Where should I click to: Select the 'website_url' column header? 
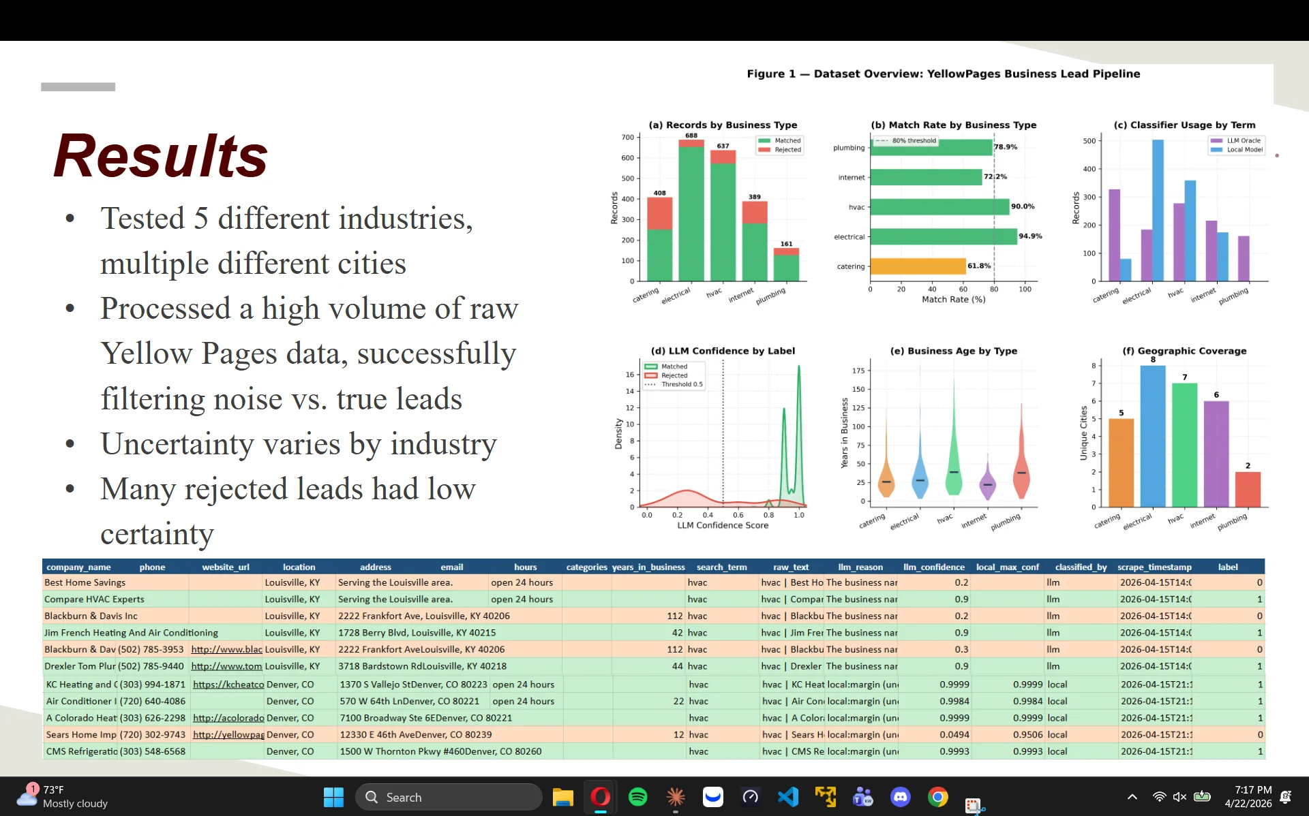coord(226,567)
